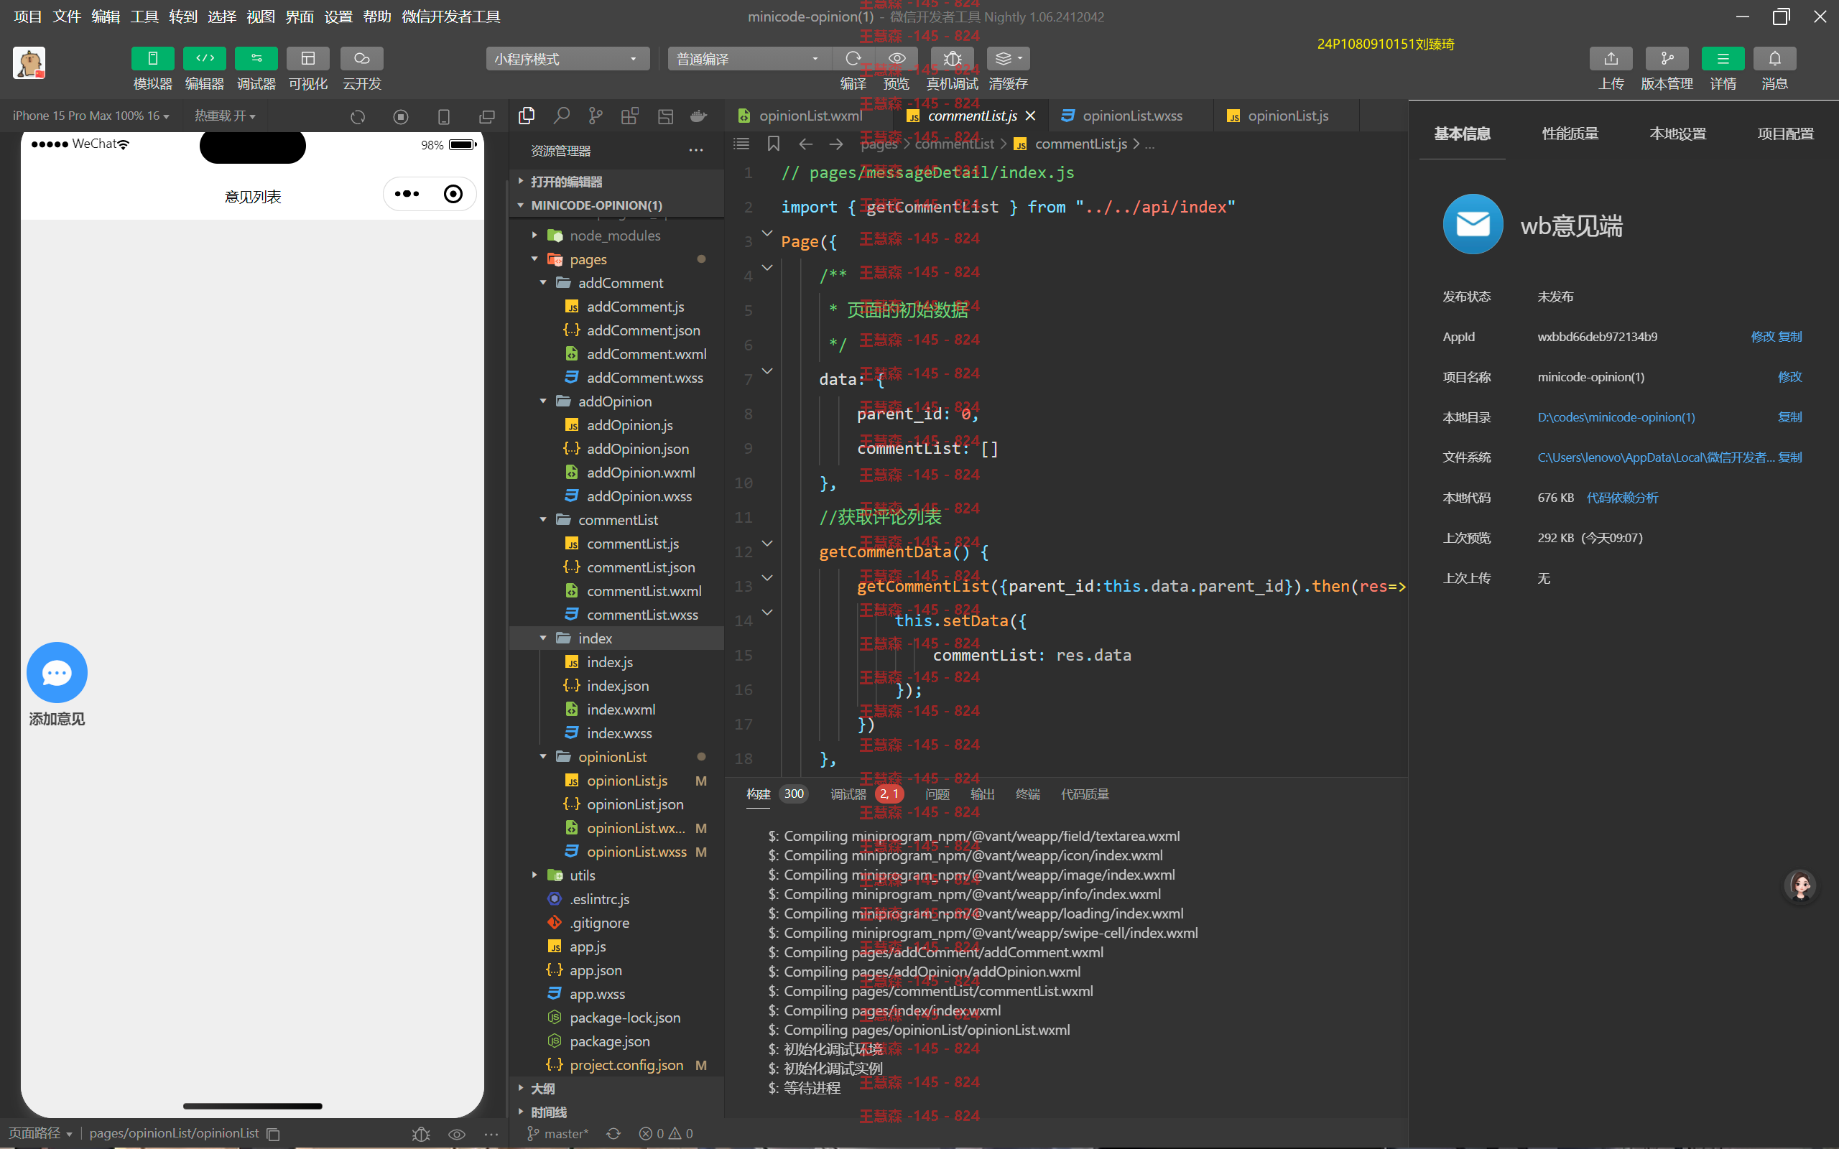Click the compile refresh icon
Viewport: 1839px width, 1149px height.
853,58
